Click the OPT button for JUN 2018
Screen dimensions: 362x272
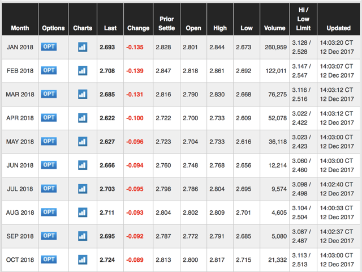pyautogui.click(x=49, y=165)
